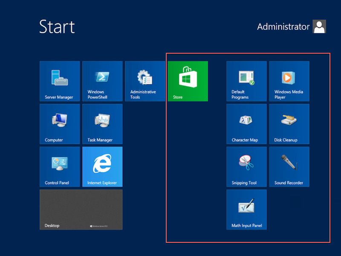Open Default Programs settings
The width and height of the screenshot is (341, 256).
(x=246, y=81)
